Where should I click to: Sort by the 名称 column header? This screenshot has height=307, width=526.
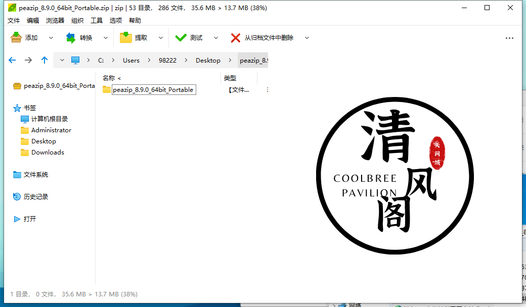pos(109,78)
